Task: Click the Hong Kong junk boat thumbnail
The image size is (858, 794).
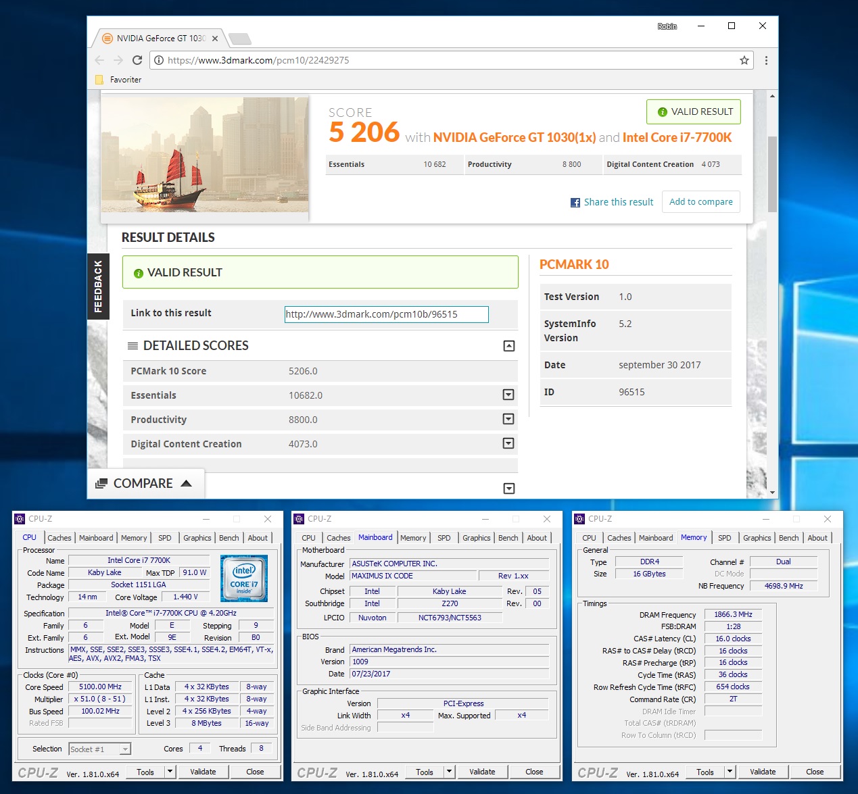Action: pyautogui.click(x=205, y=155)
